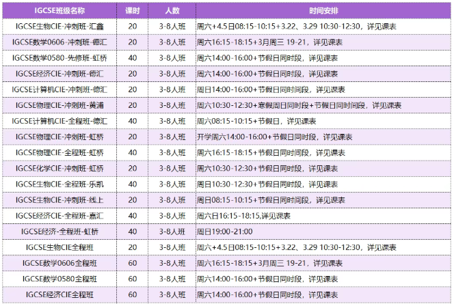Click the 60 课时 value for IGCSE数学0580全程班

click(133, 279)
